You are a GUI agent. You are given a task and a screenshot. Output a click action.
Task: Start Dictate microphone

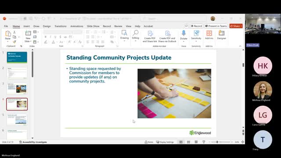coord(184,33)
